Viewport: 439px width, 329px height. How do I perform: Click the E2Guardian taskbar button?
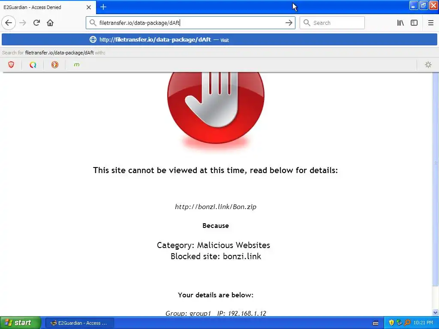point(79,323)
